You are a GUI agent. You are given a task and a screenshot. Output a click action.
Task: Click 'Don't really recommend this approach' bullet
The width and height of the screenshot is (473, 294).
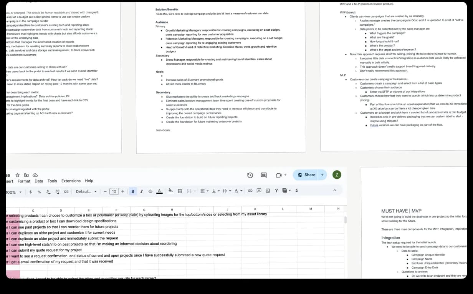(x=384, y=71)
